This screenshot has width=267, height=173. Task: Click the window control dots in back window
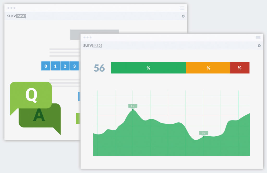(x=11, y=8)
